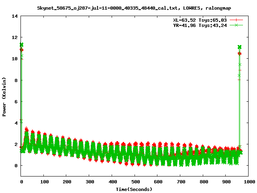Click the y-axis tick label '14'
This screenshot has width=257, height=193.
click(x=14, y=16)
